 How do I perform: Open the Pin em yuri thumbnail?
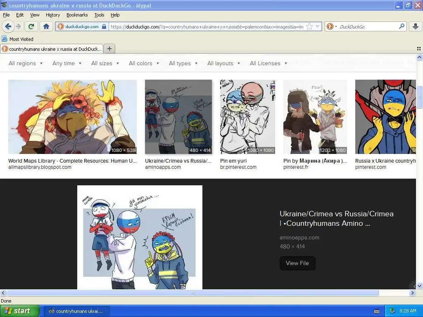point(248,117)
